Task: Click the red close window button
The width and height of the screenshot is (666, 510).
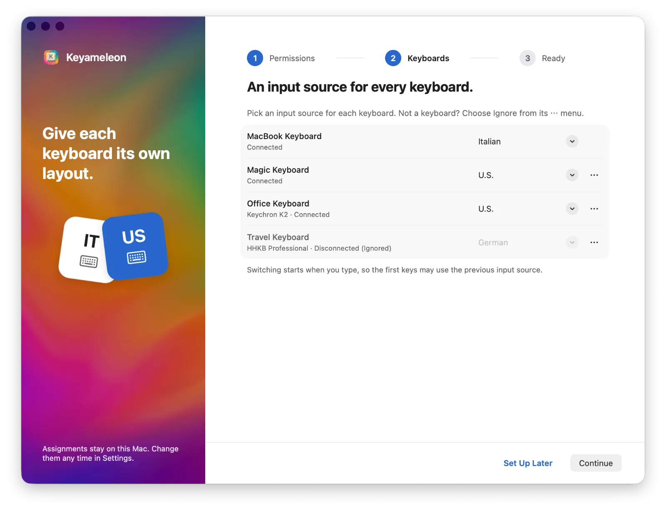Action: (x=31, y=26)
